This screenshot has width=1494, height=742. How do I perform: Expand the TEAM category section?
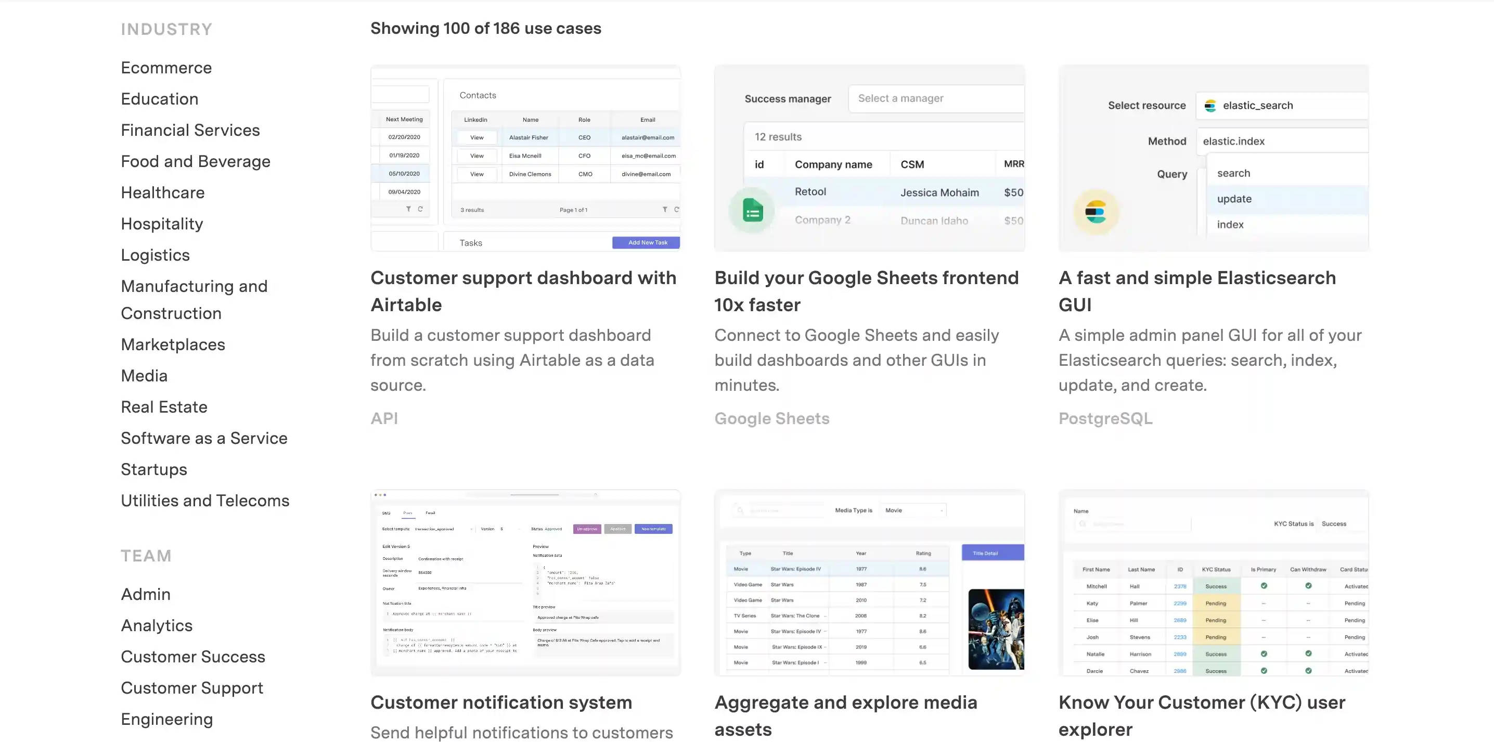(x=146, y=554)
